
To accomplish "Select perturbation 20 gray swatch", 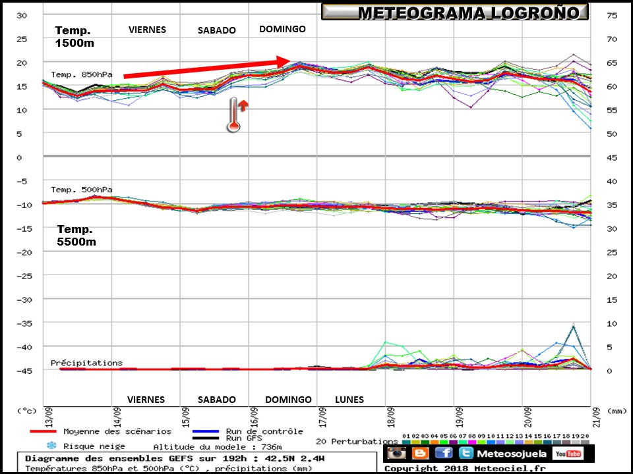I will tap(586, 442).
